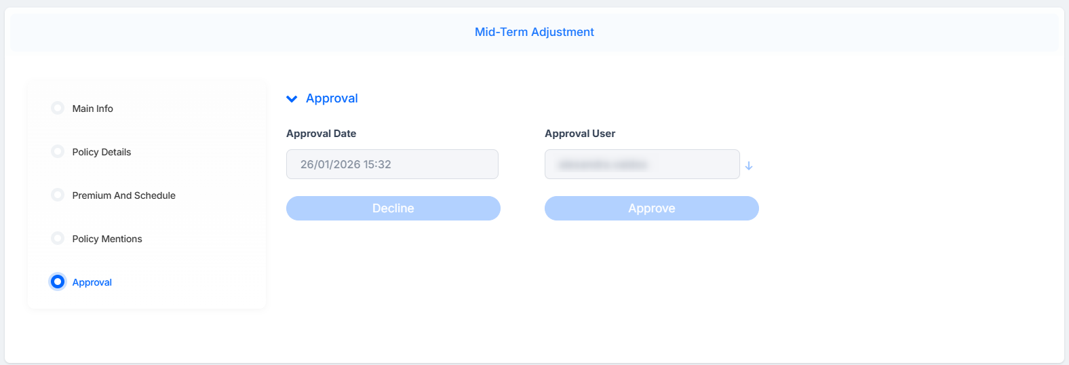
Task: Select the Premium And Schedule radio circle
Action: tap(58, 195)
